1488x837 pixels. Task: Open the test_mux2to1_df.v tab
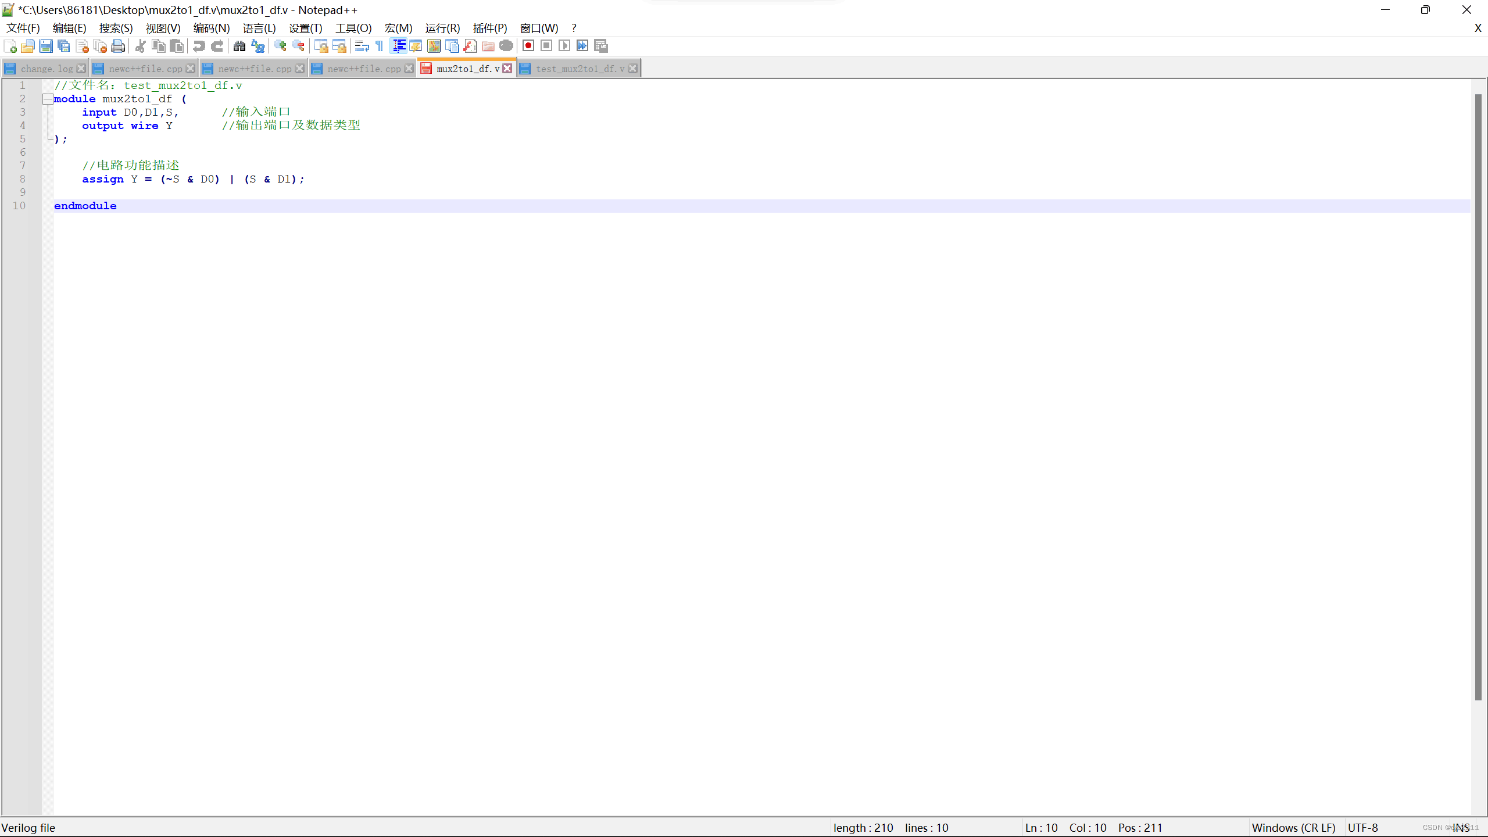(578, 68)
